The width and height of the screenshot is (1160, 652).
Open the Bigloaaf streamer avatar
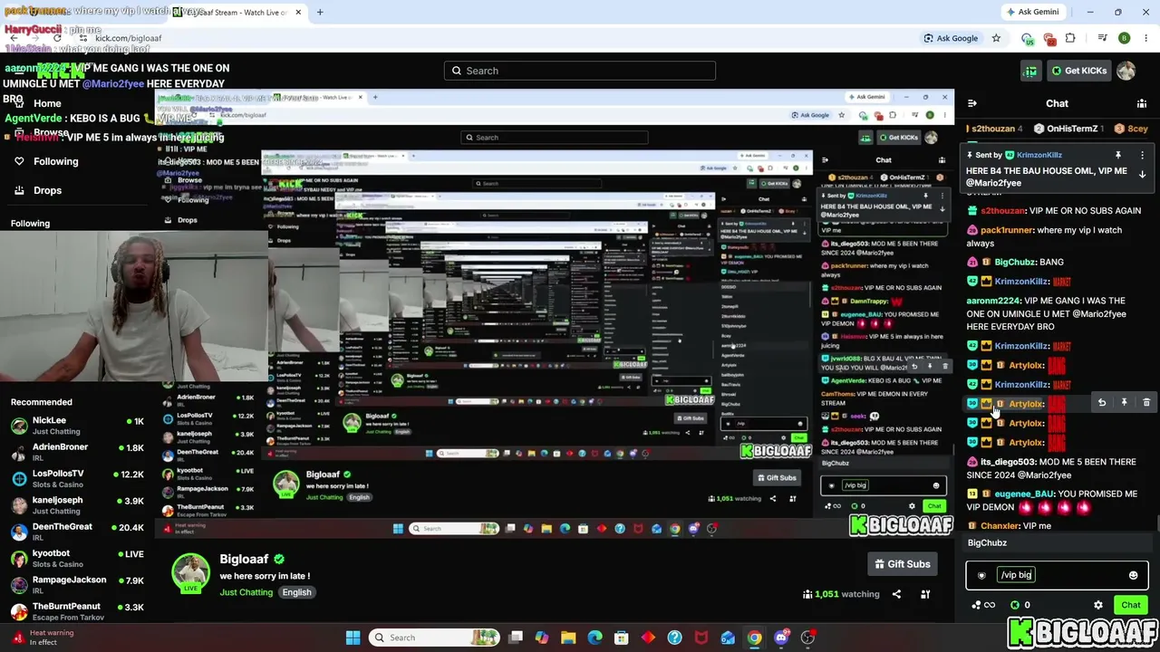(x=191, y=574)
